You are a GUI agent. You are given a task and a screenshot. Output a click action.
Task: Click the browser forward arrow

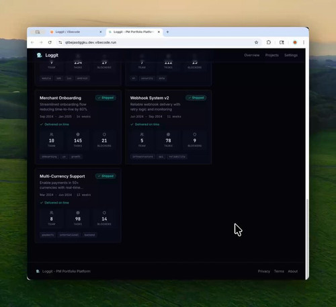(x=41, y=42)
